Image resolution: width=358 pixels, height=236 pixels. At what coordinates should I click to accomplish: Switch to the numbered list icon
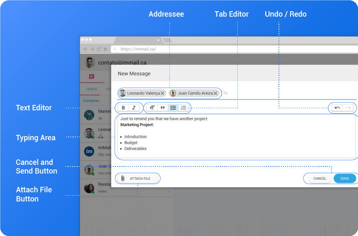[x=184, y=108]
